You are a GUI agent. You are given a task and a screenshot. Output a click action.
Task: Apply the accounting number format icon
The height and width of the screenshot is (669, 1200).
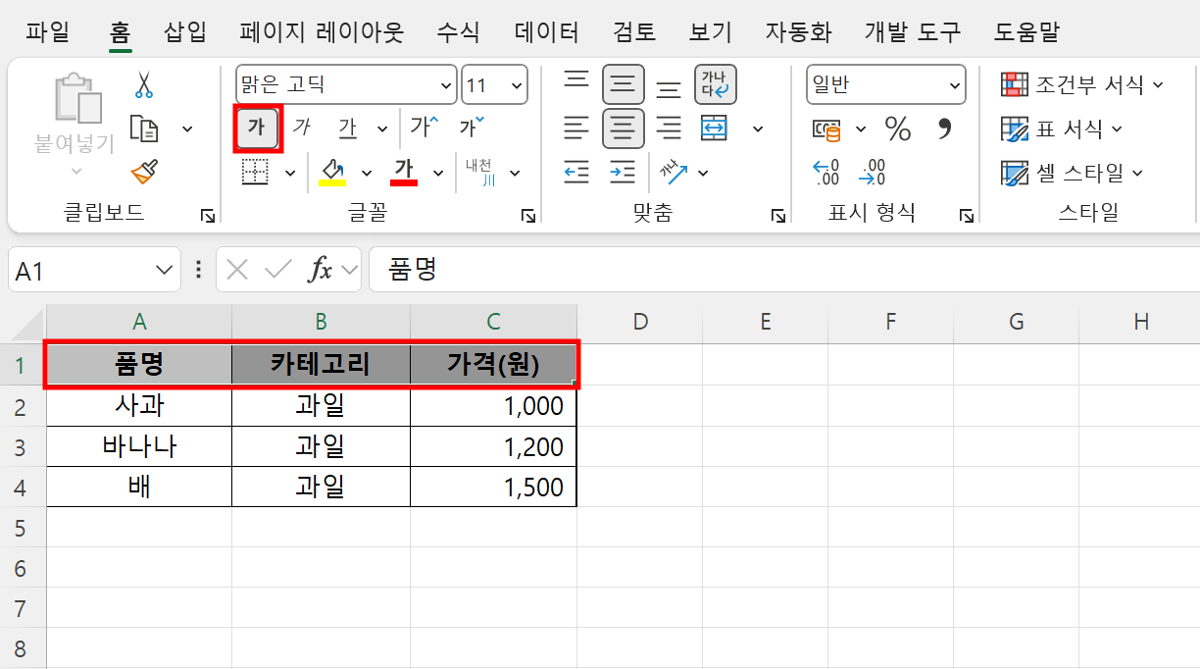[x=826, y=129]
